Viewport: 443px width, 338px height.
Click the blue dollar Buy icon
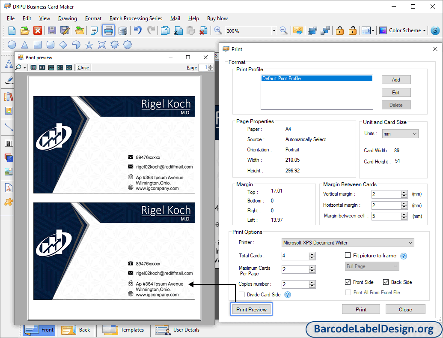click(435, 30)
